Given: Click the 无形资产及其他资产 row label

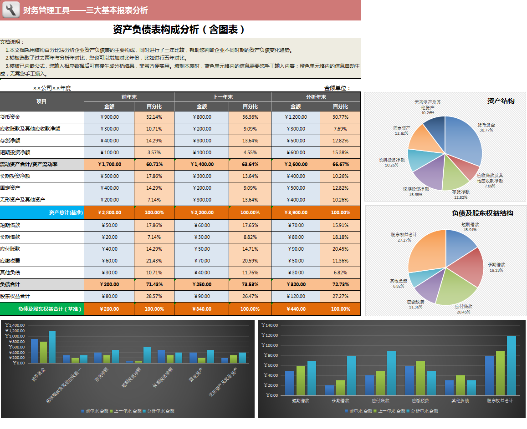Looking at the screenshot, I should (41, 200).
